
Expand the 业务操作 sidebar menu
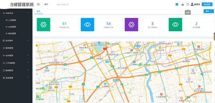tap(16, 40)
